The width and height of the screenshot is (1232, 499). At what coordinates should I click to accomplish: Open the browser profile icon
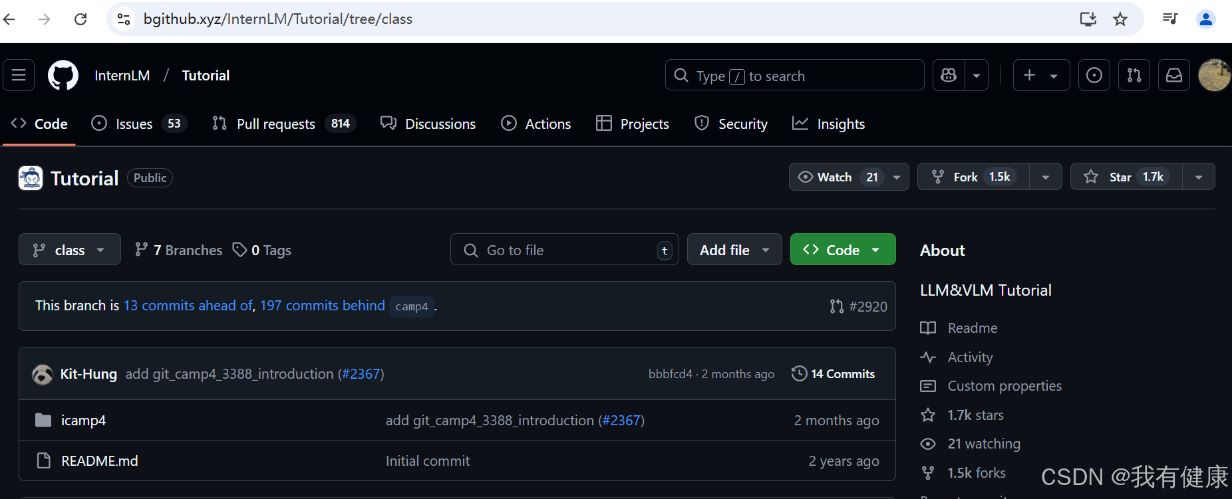pos(1206,19)
